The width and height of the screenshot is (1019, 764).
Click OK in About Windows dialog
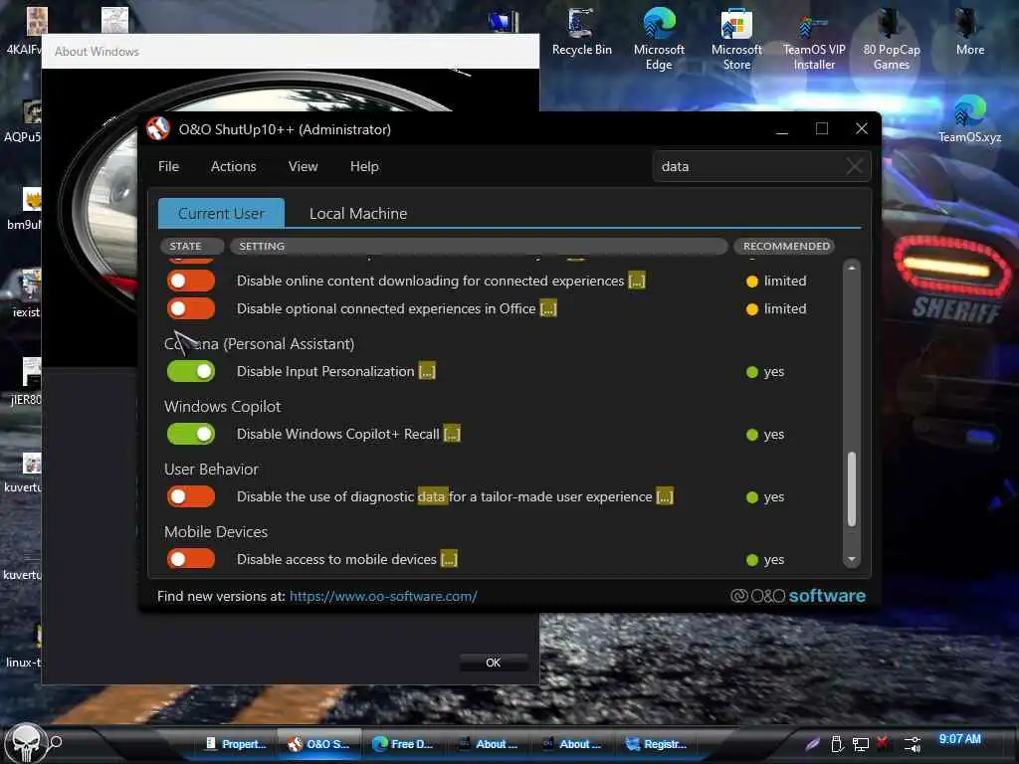[494, 663]
